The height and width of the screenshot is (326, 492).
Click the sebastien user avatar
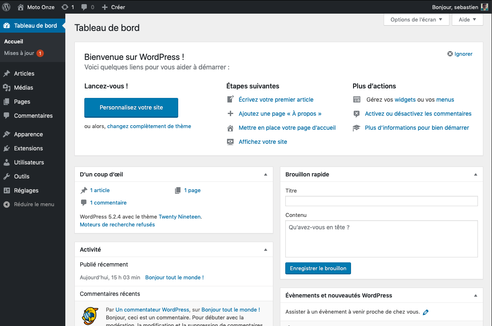[485, 7]
